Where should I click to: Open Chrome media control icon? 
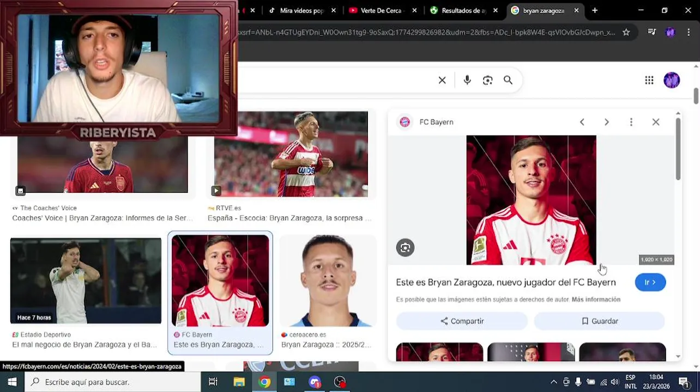651,32
